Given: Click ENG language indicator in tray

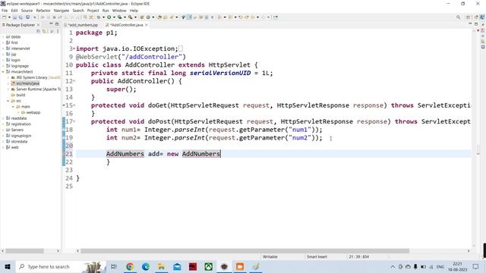Looking at the screenshot, I should click(x=440, y=266).
